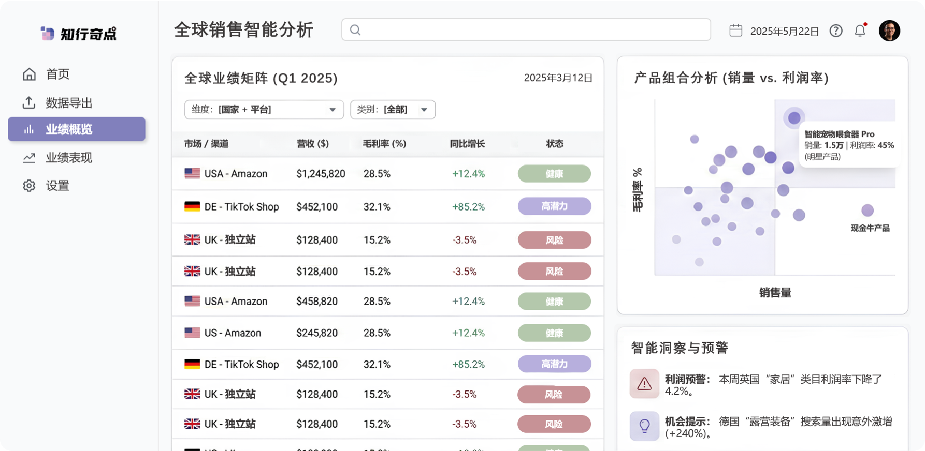Sort by 毛利率 (%) column header
The image size is (925, 451).
tap(384, 144)
